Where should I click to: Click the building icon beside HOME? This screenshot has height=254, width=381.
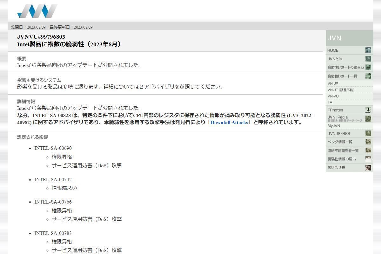point(368,50)
